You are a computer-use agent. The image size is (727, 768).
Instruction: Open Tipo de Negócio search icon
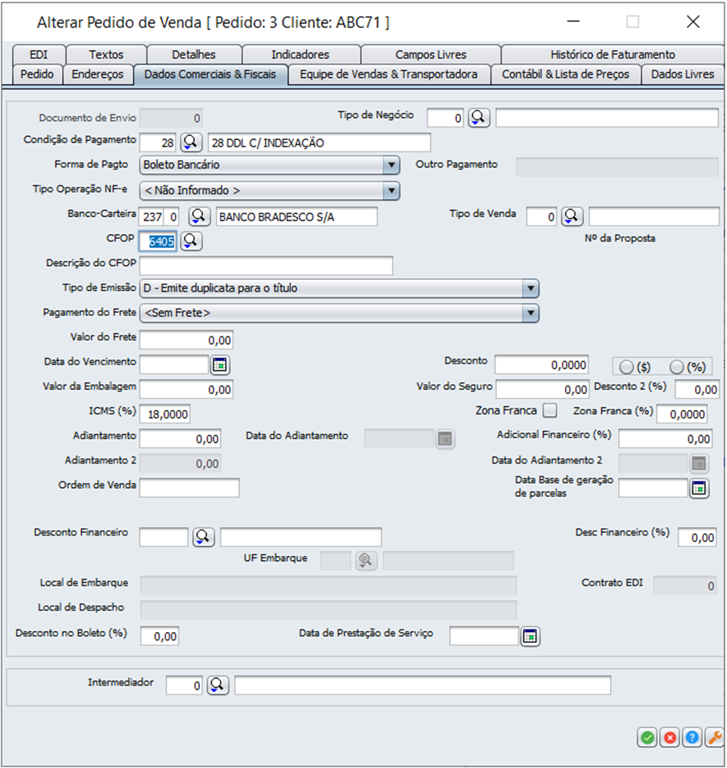[478, 118]
